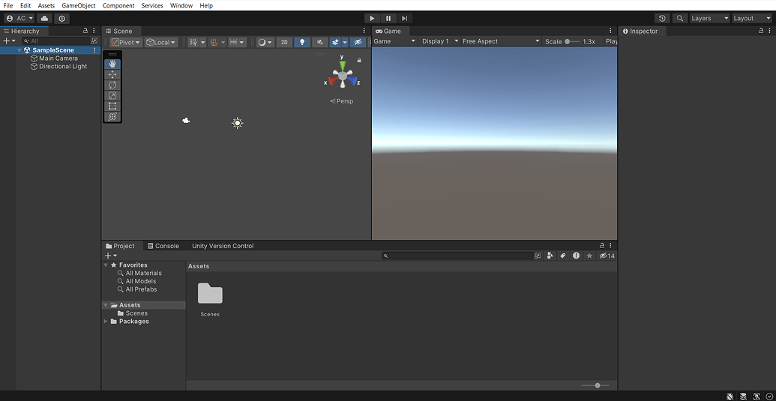
Task: Click the favorites star in Project toolbar
Action: pyautogui.click(x=589, y=256)
